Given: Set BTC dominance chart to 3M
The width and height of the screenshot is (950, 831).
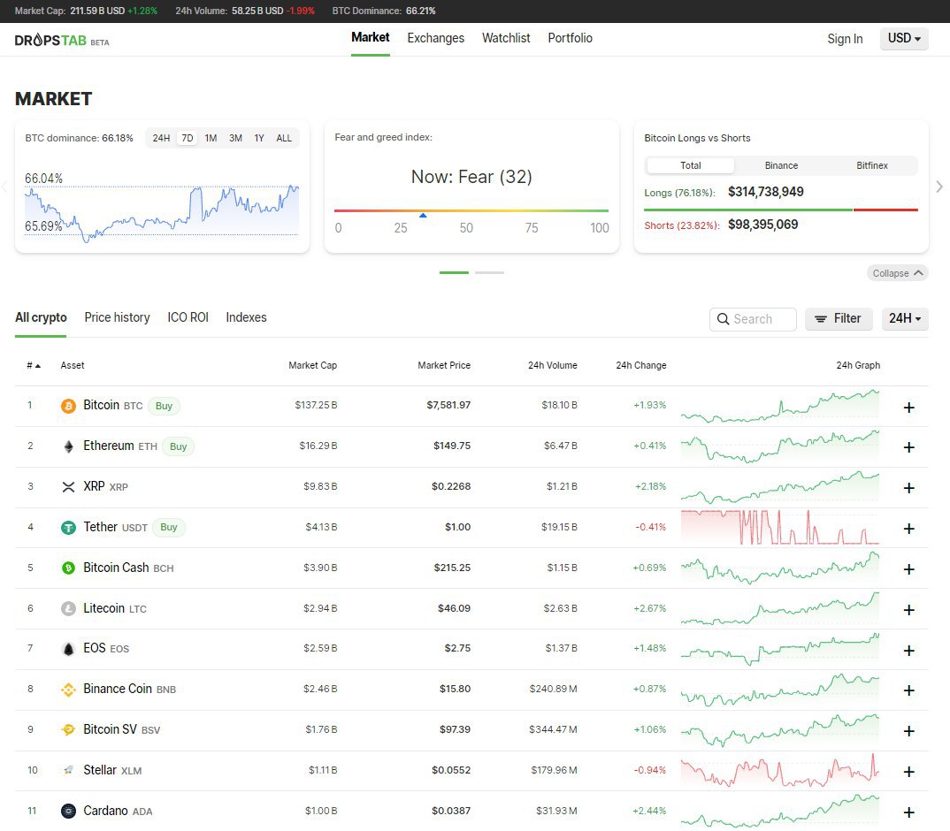Looking at the screenshot, I should [x=235, y=138].
